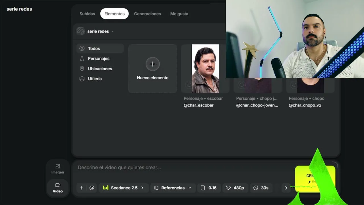Open the Generaciones tab
364x205 pixels.
(147, 14)
